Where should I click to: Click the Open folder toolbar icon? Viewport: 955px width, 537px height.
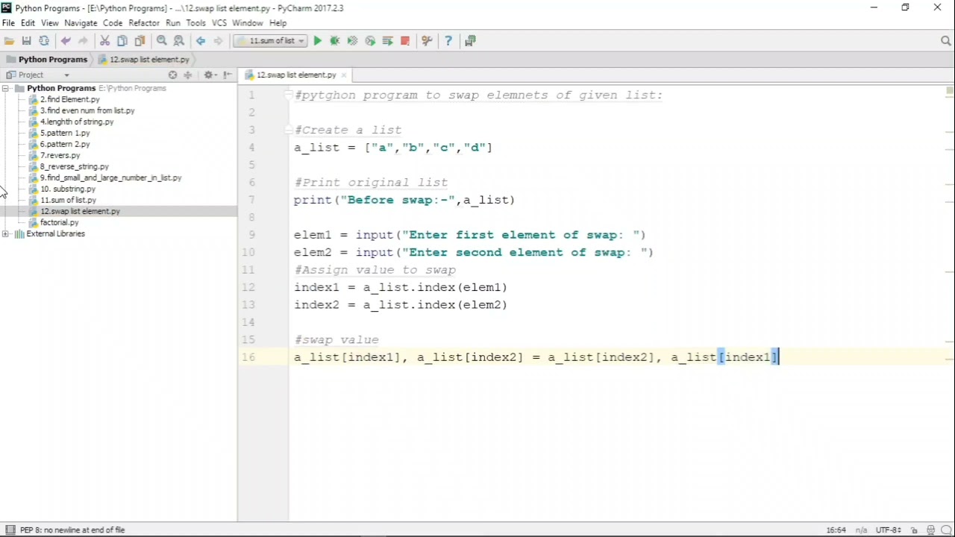click(x=9, y=41)
